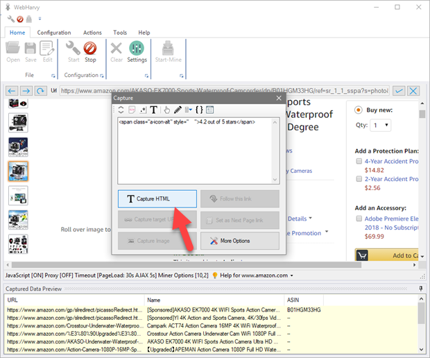
Task: Check the 2-Year Accident Protection checkbox
Action: (x=359, y=179)
